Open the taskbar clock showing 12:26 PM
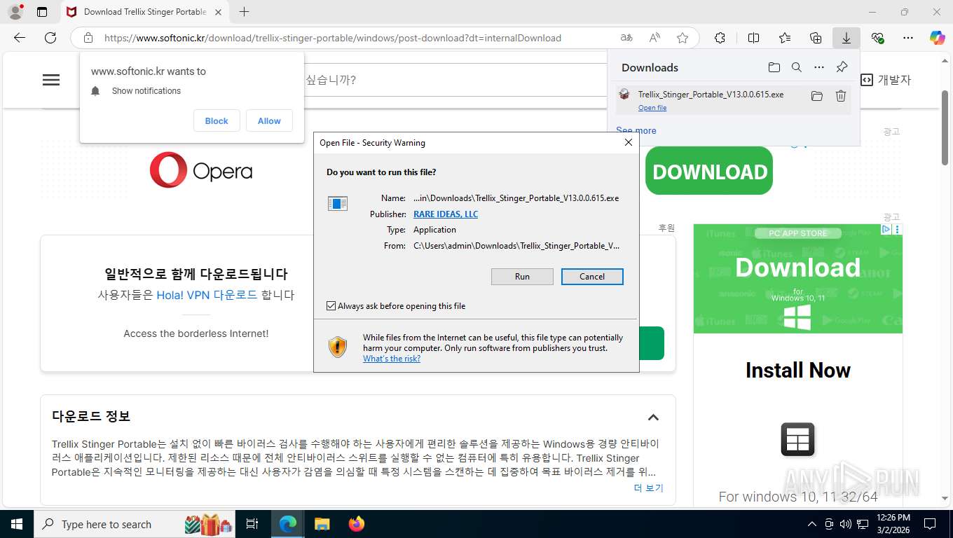 coord(892,524)
